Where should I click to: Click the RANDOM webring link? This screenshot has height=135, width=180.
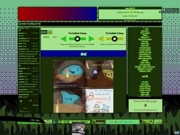click(x=46, y=37)
